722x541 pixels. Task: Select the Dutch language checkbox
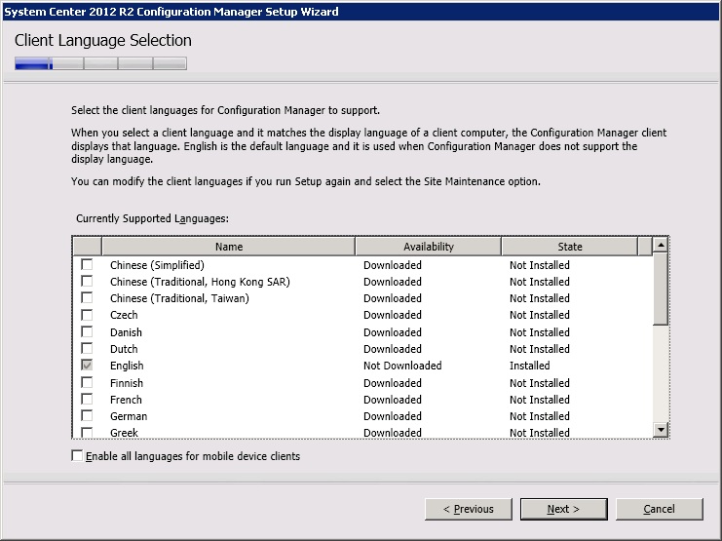88,349
